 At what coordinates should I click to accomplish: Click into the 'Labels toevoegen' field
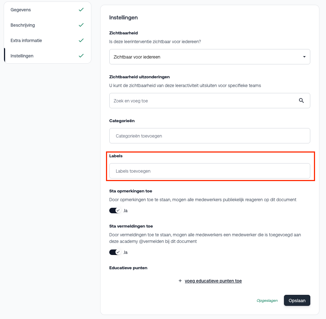209,171
